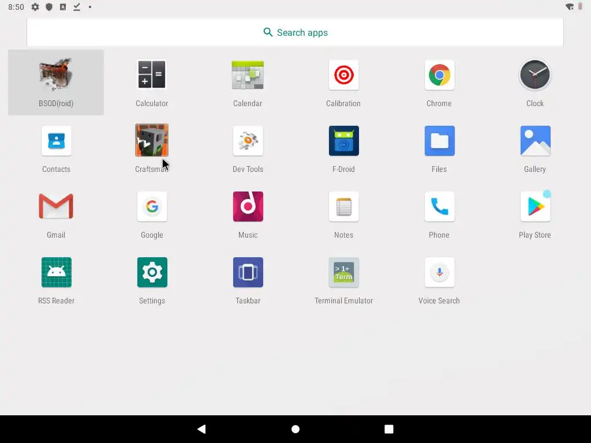This screenshot has height=443, width=591.
Task: Click the checkmark download status icon
Action: pos(77,7)
